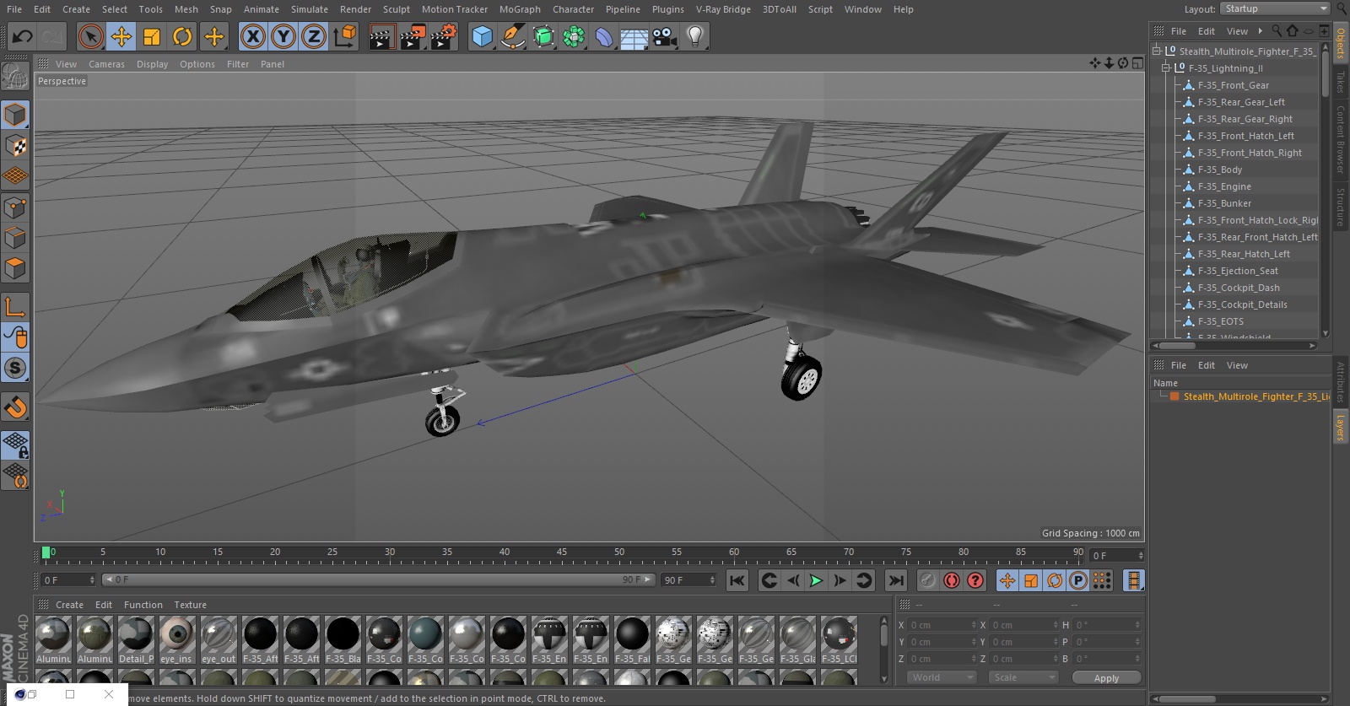This screenshot has height=706, width=1350.
Task: Add a Light object
Action: click(695, 36)
